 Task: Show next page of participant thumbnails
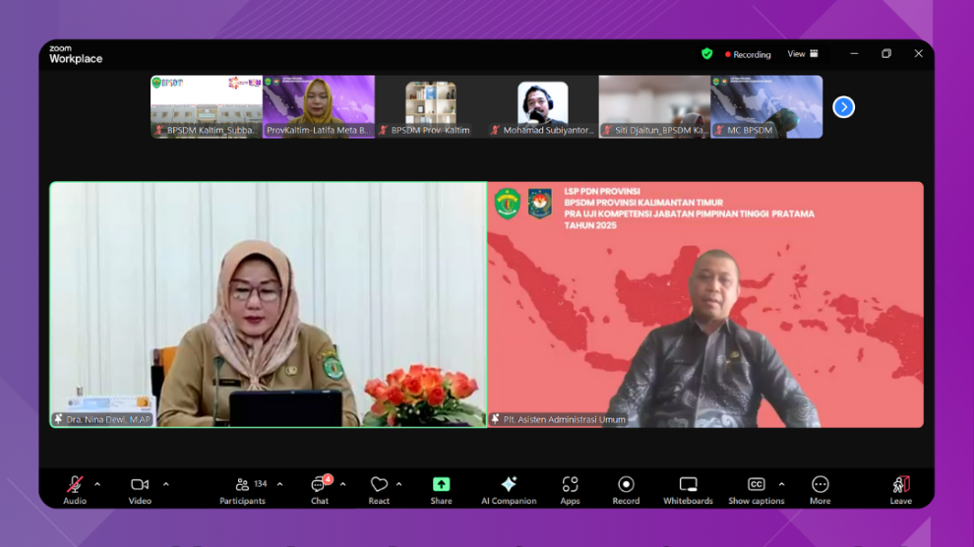tap(843, 107)
